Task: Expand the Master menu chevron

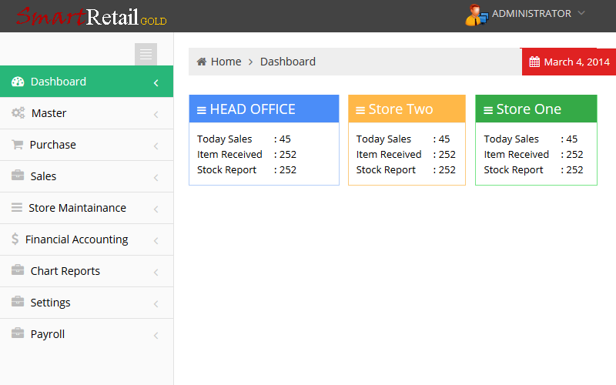Action: tap(156, 114)
